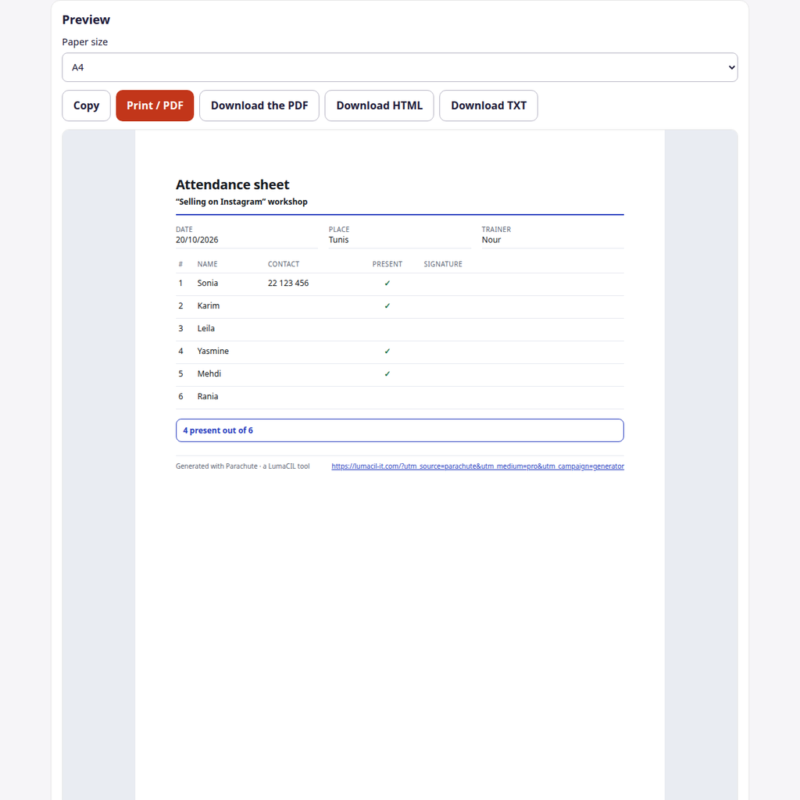This screenshot has height=800, width=800.
Task: Click the TRAINER field label
Action: pos(496,230)
